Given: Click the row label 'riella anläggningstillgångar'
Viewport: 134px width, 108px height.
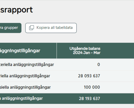Looking at the screenshot, I should (x=25, y=76).
